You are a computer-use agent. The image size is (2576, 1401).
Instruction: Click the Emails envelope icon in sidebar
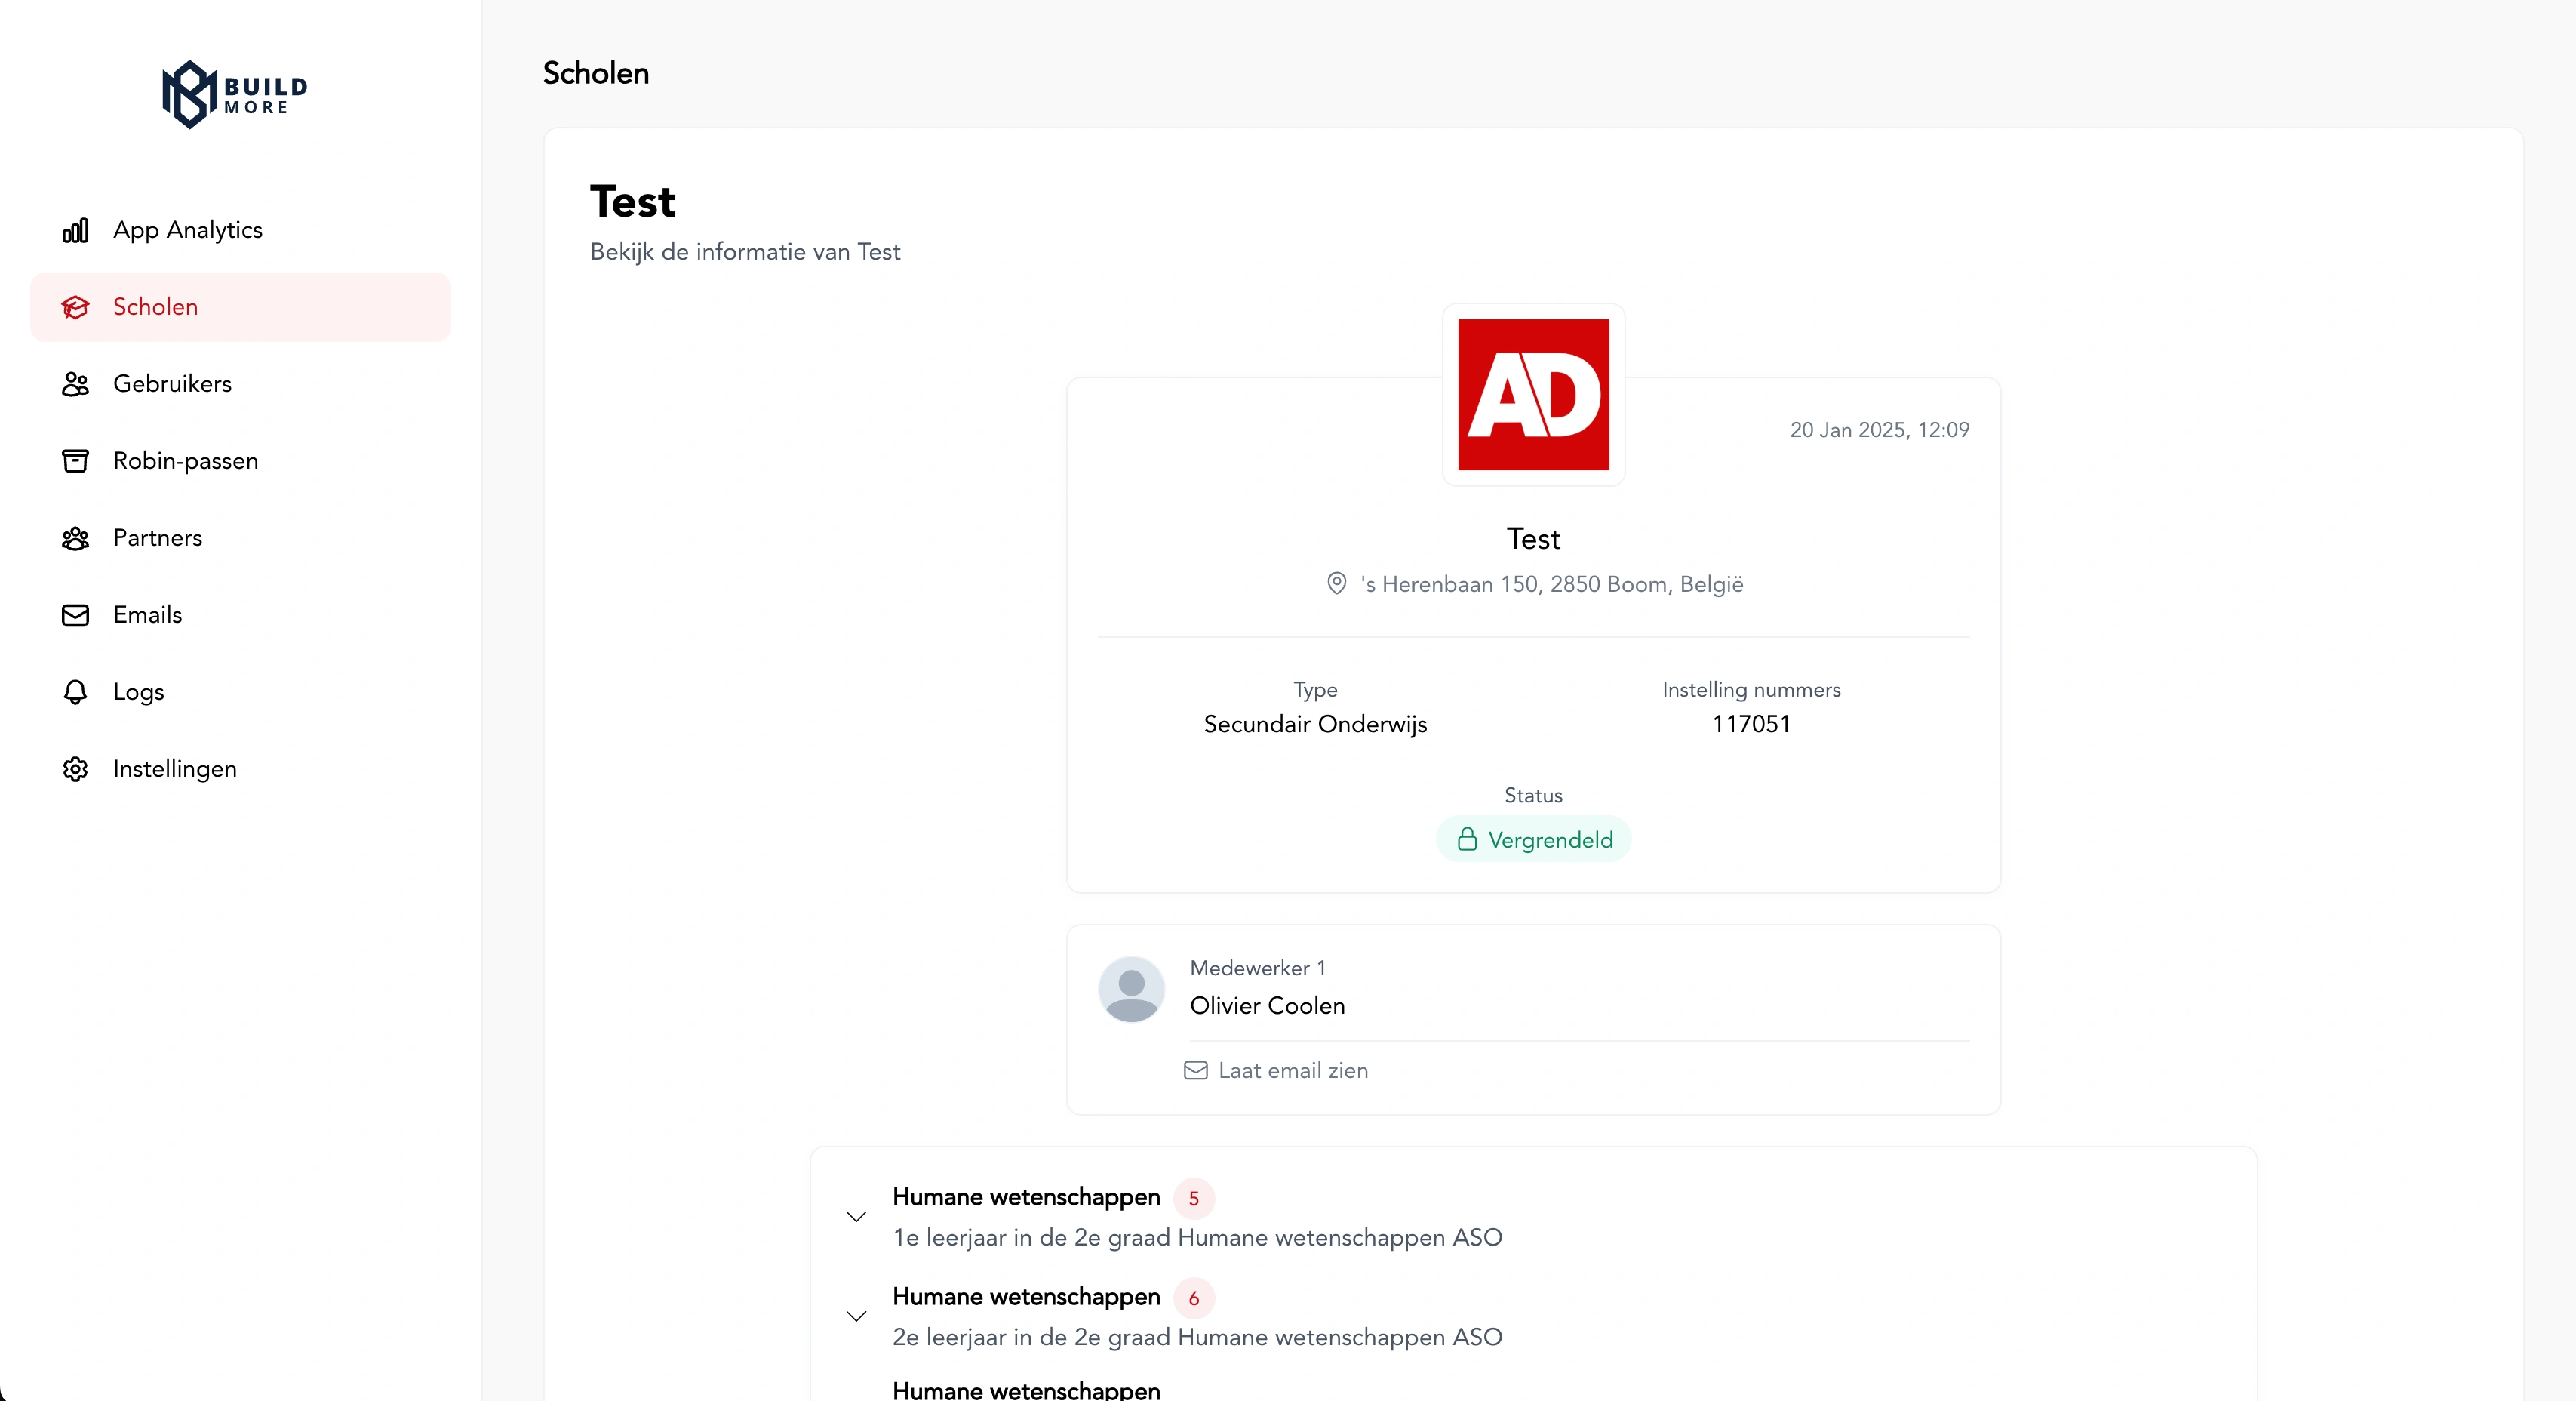click(75, 615)
